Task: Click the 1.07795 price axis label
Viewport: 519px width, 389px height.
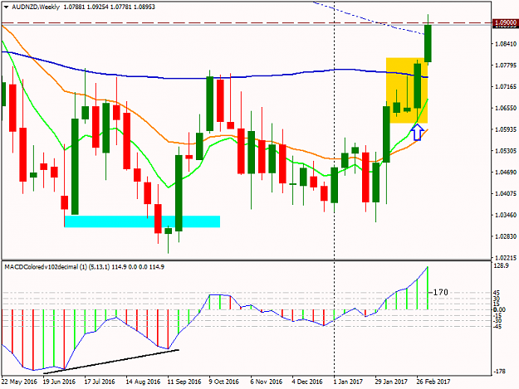Action: point(506,66)
